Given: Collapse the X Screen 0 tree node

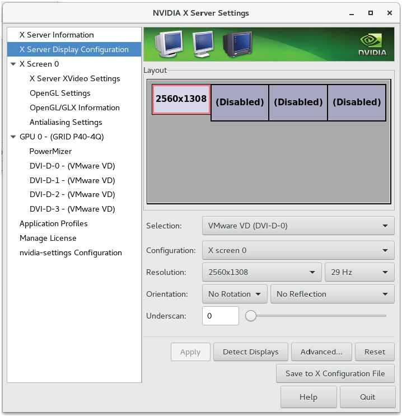Looking at the screenshot, I should point(13,64).
